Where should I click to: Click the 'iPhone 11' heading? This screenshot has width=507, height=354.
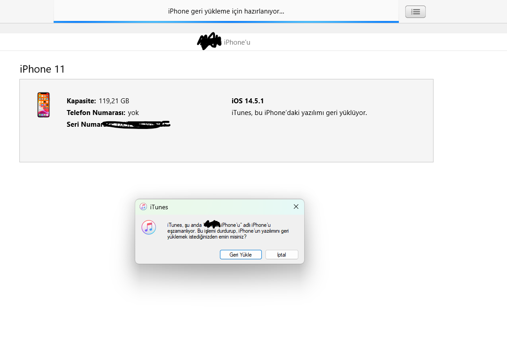point(42,69)
